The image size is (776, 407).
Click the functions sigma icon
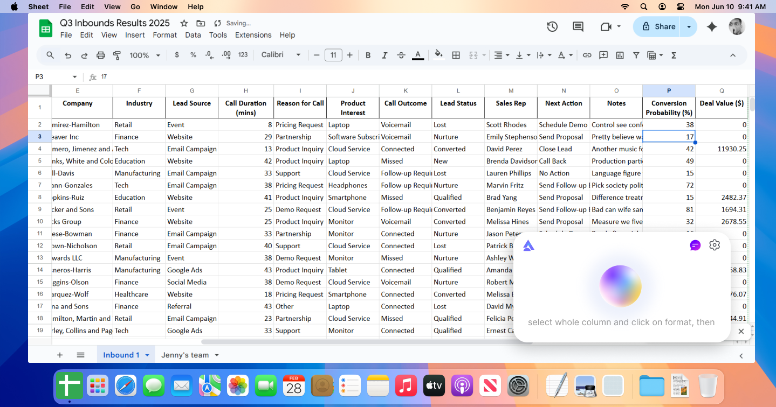674,55
